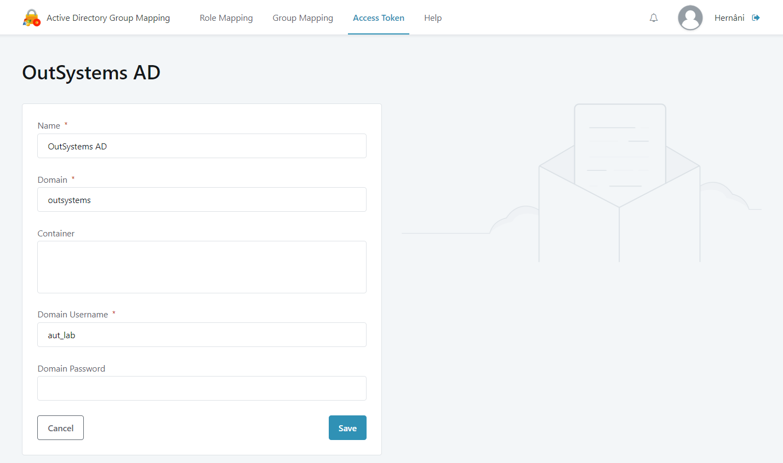Click the Active Directory Group Mapping title

(x=108, y=18)
